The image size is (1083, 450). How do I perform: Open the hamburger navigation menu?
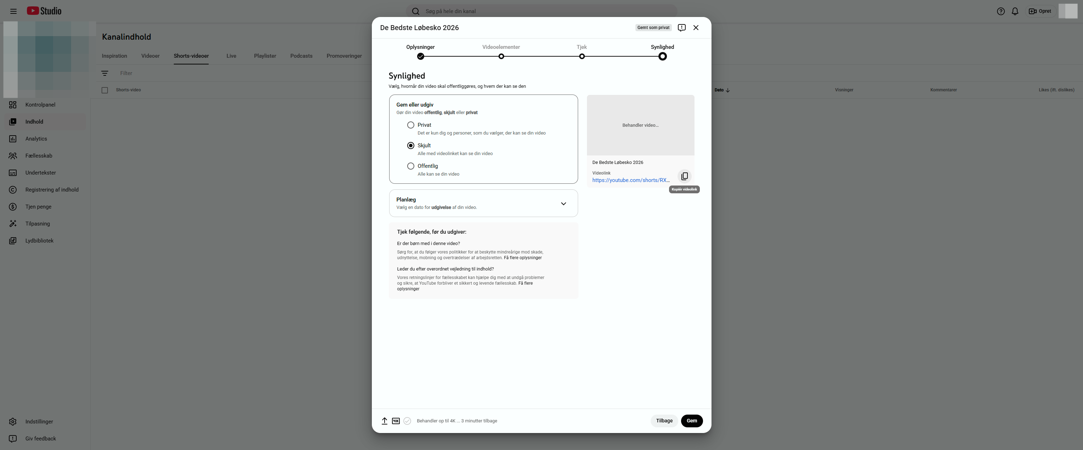[13, 11]
